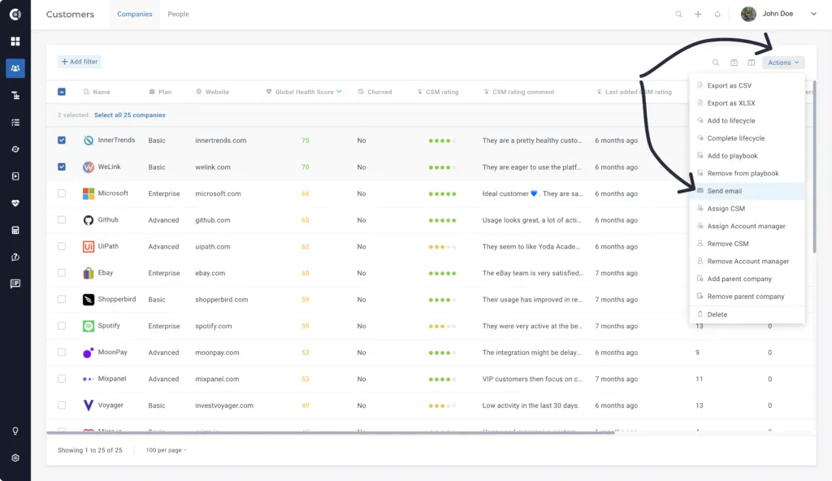This screenshot has width=832, height=481.
Task: Click the CSM rating column header
Action: (438, 92)
